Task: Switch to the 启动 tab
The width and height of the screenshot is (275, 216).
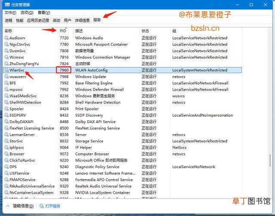Action: tap(56, 21)
